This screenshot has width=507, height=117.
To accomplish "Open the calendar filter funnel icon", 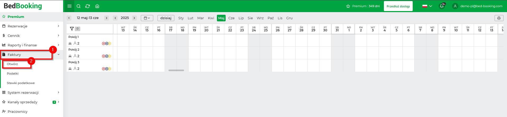I will pyautogui.click(x=72, y=29).
